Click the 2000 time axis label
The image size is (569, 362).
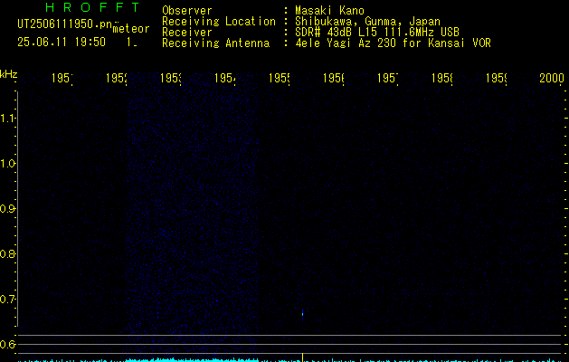(552, 78)
